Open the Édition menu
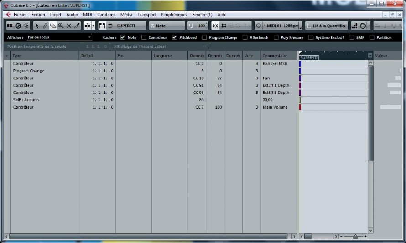The width and height of the screenshot is (406, 243). [38, 15]
